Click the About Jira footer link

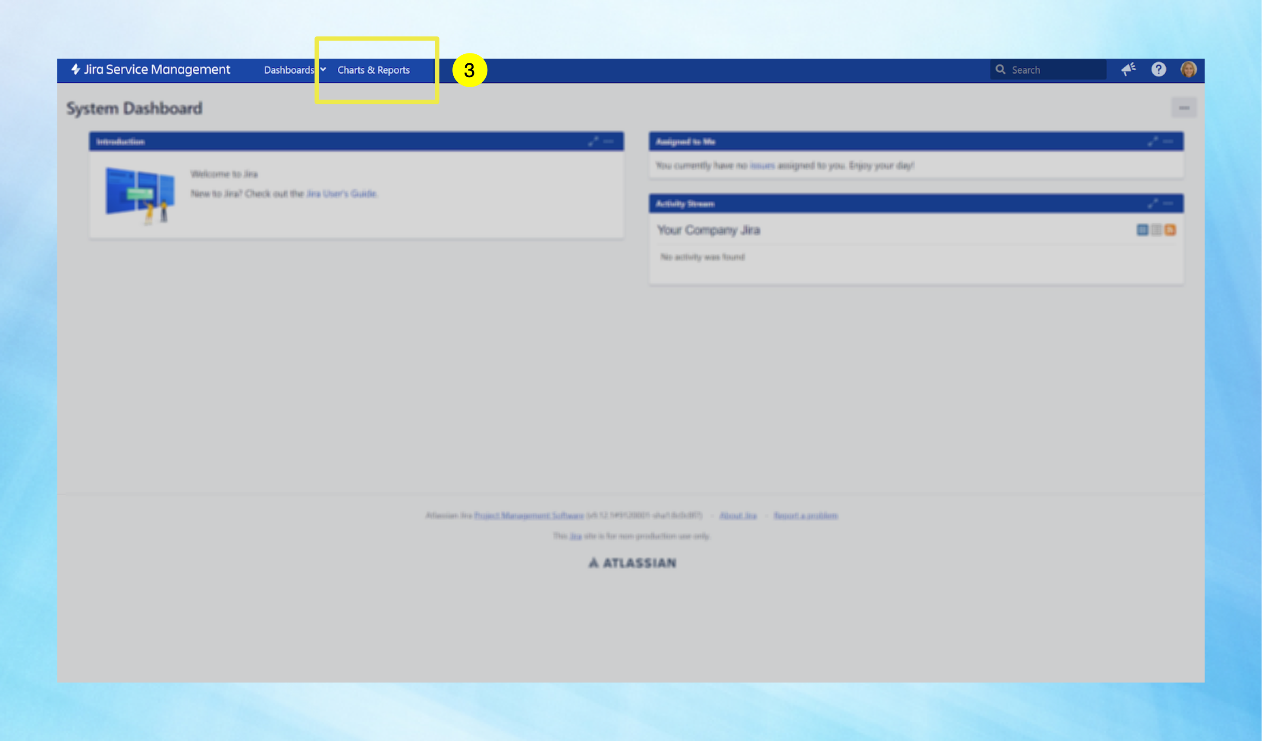(738, 516)
